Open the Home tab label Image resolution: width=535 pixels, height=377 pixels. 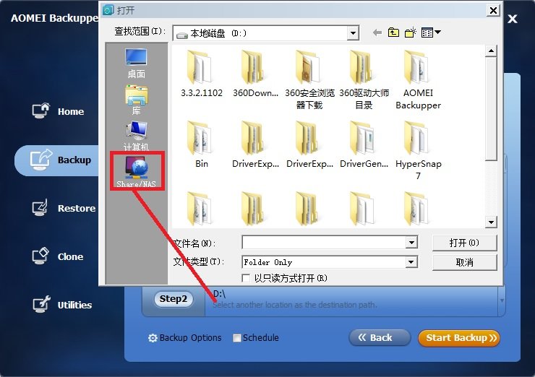(x=71, y=111)
